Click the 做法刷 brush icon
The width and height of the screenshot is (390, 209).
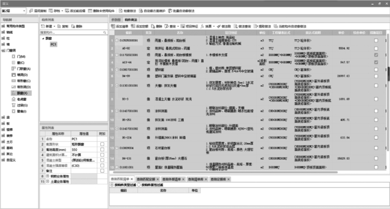coord(219,26)
